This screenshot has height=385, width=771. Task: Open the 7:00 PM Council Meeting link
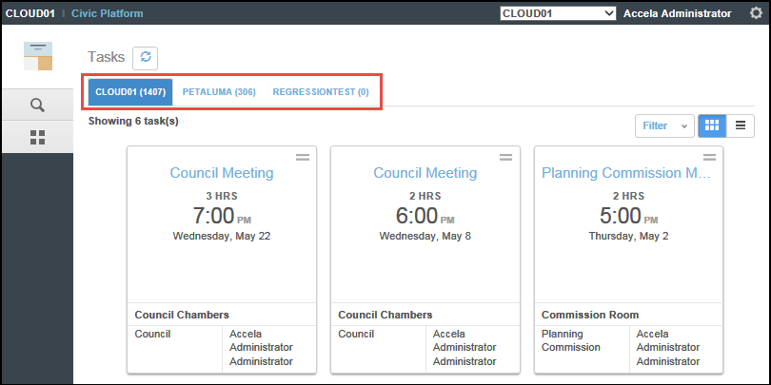click(222, 173)
